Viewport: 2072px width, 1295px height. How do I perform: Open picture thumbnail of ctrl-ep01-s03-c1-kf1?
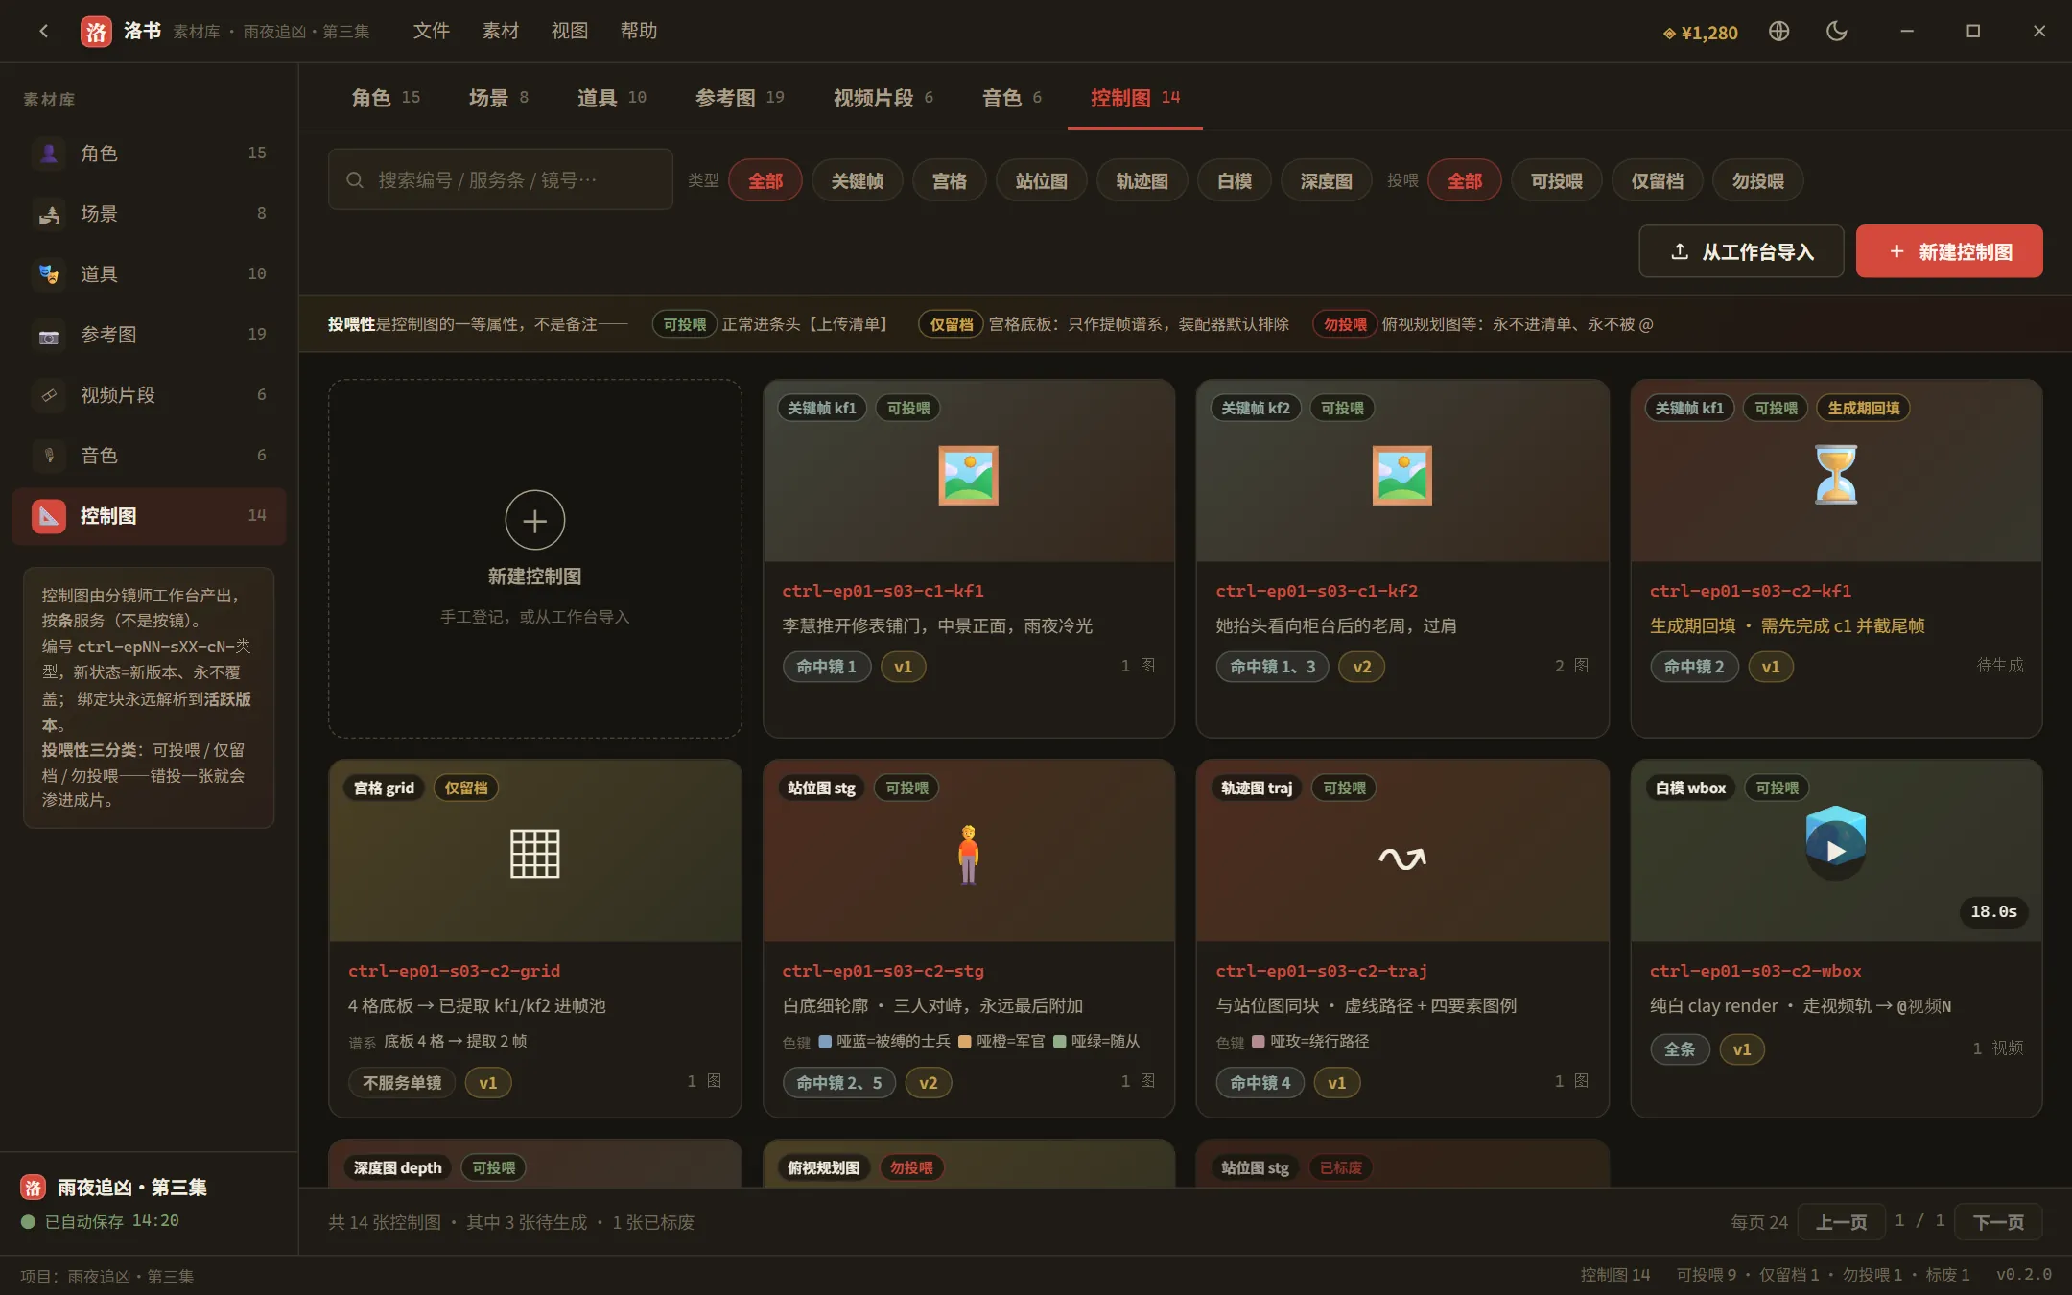(x=968, y=475)
